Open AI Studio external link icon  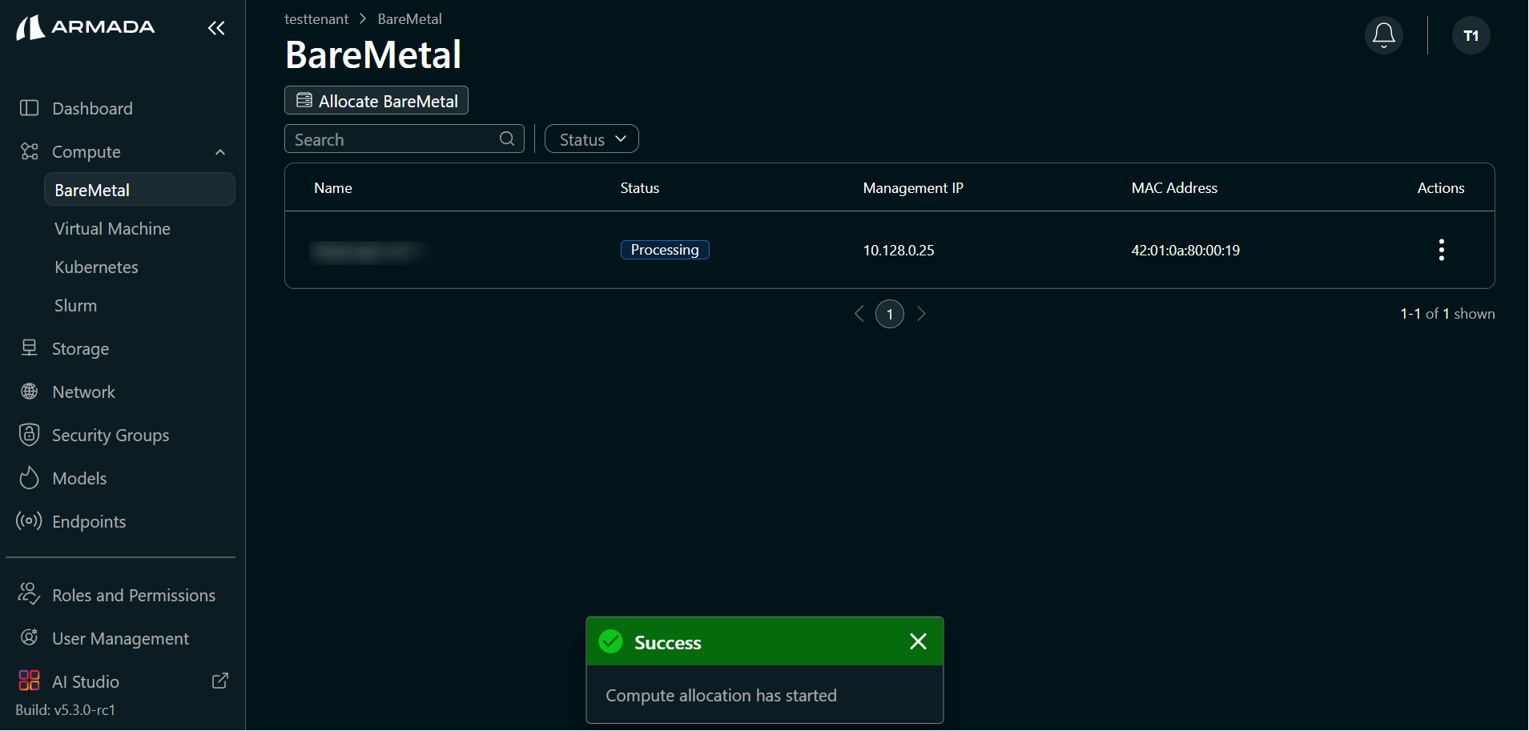(x=220, y=681)
